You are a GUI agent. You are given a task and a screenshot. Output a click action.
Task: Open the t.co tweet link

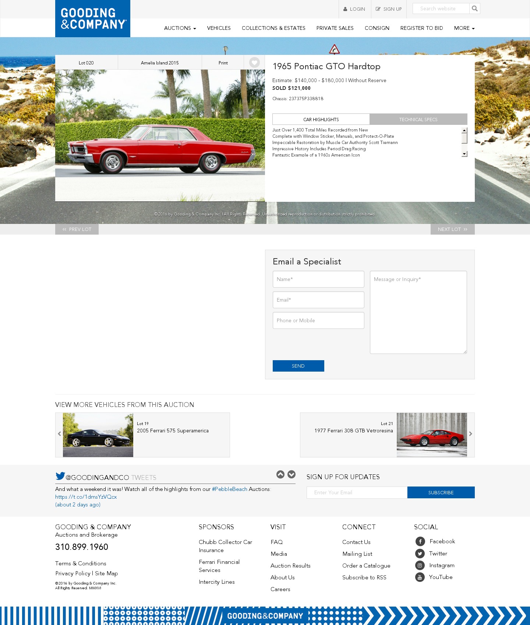[86, 497]
